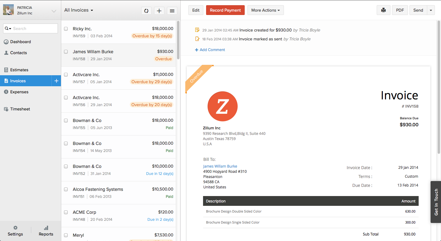Viewport: 441px width, 241px height.
Task: Check the checkbox for Ricky Inc. invoice
Action: (66, 29)
